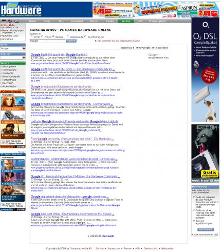Click Artikel-Archiv in the Service sidebar
Screen dimensions: 221x252
coord(9,86)
